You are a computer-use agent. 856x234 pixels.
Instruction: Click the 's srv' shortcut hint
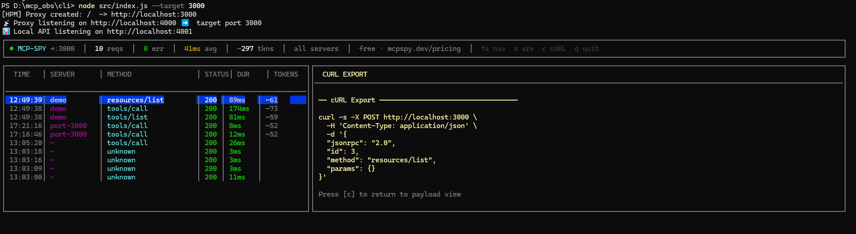[524, 49]
